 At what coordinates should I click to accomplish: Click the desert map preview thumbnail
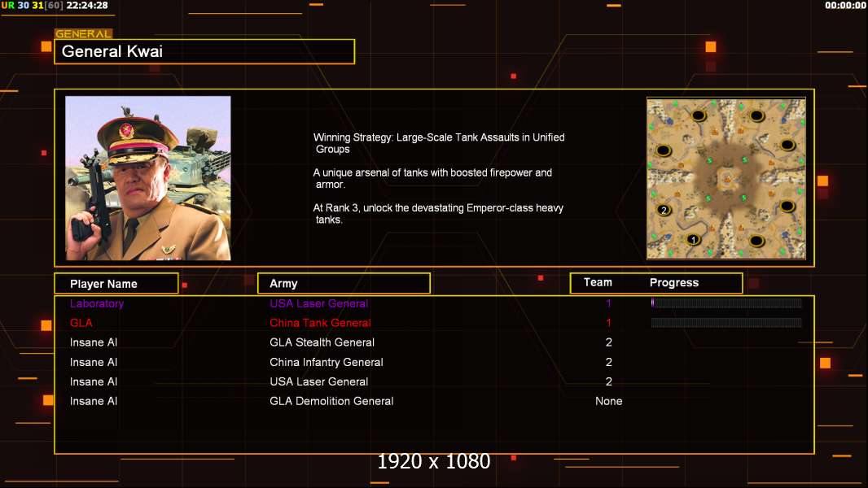click(726, 178)
